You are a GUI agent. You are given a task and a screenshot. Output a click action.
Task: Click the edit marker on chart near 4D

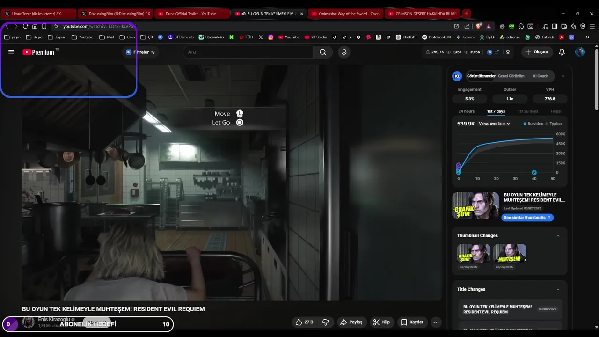tap(534, 173)
